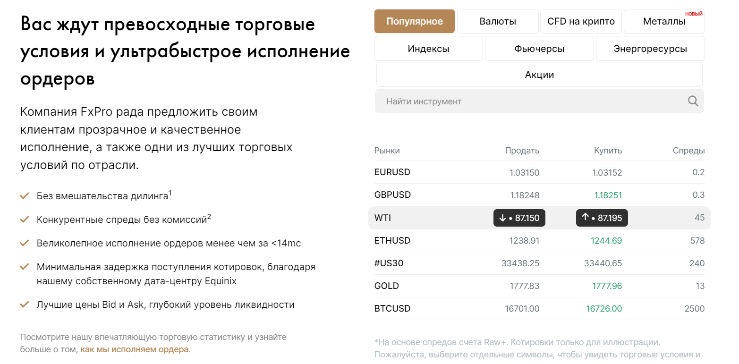Image resolution: width=739 pixels, height=364 pixels.
Task: Click ETHUSD buy price 1244.69
Action: (x=606, y=241)
